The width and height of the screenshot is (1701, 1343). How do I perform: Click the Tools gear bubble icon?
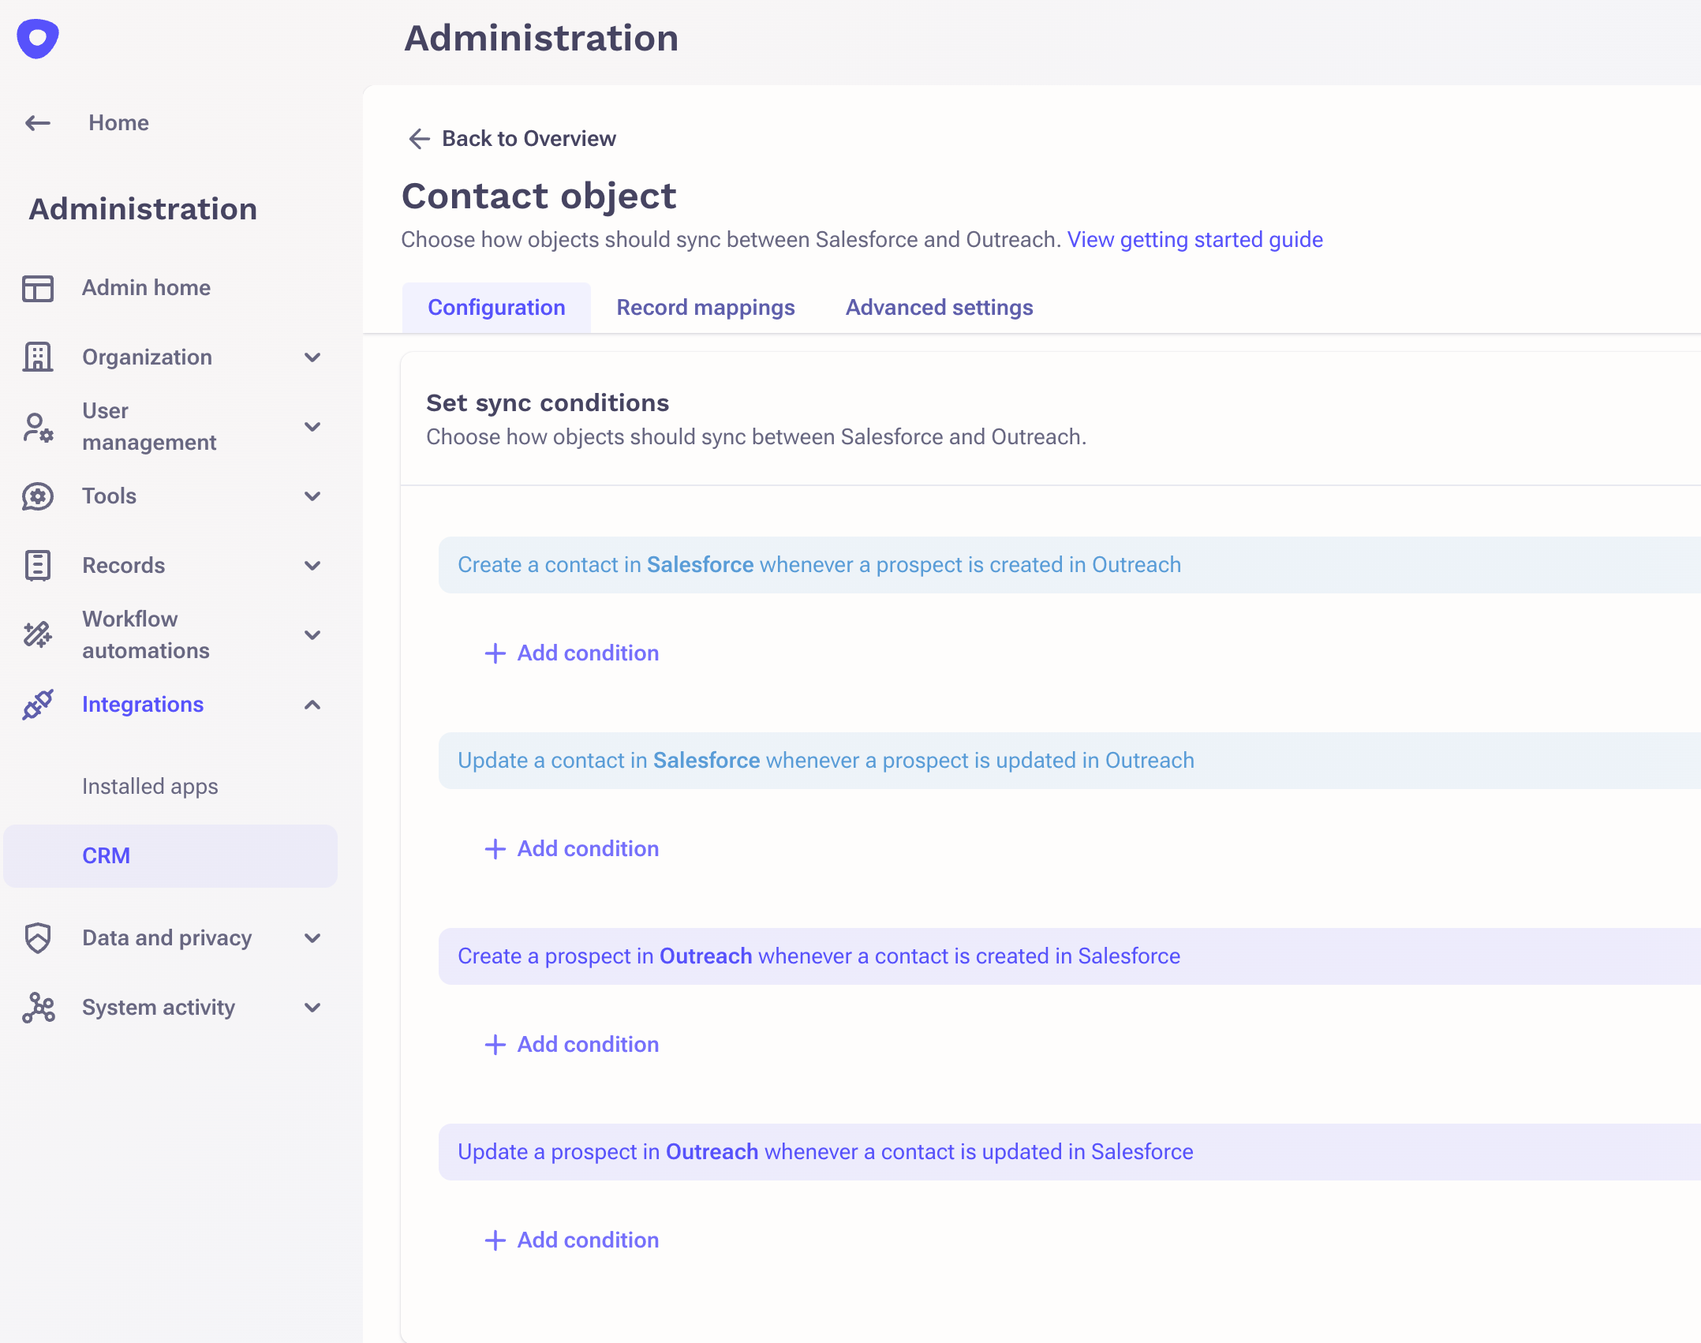(x=38, y=496)
